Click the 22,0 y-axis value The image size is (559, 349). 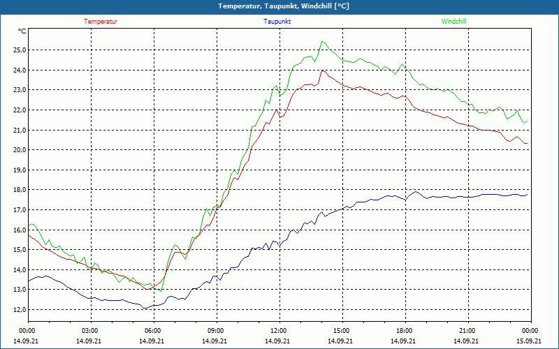(x=20, y=110)
